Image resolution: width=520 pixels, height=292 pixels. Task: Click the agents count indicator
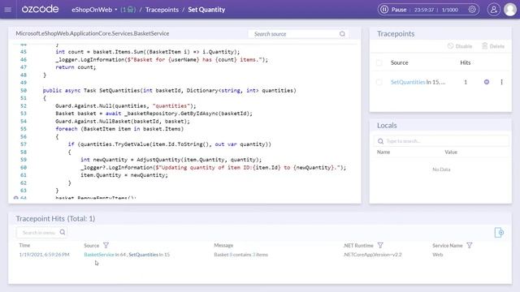tap(128, 10)
